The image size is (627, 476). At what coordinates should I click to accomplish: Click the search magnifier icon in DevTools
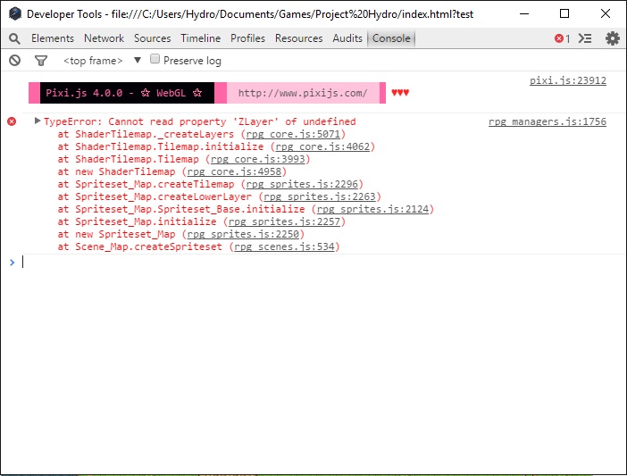point(14,38)
